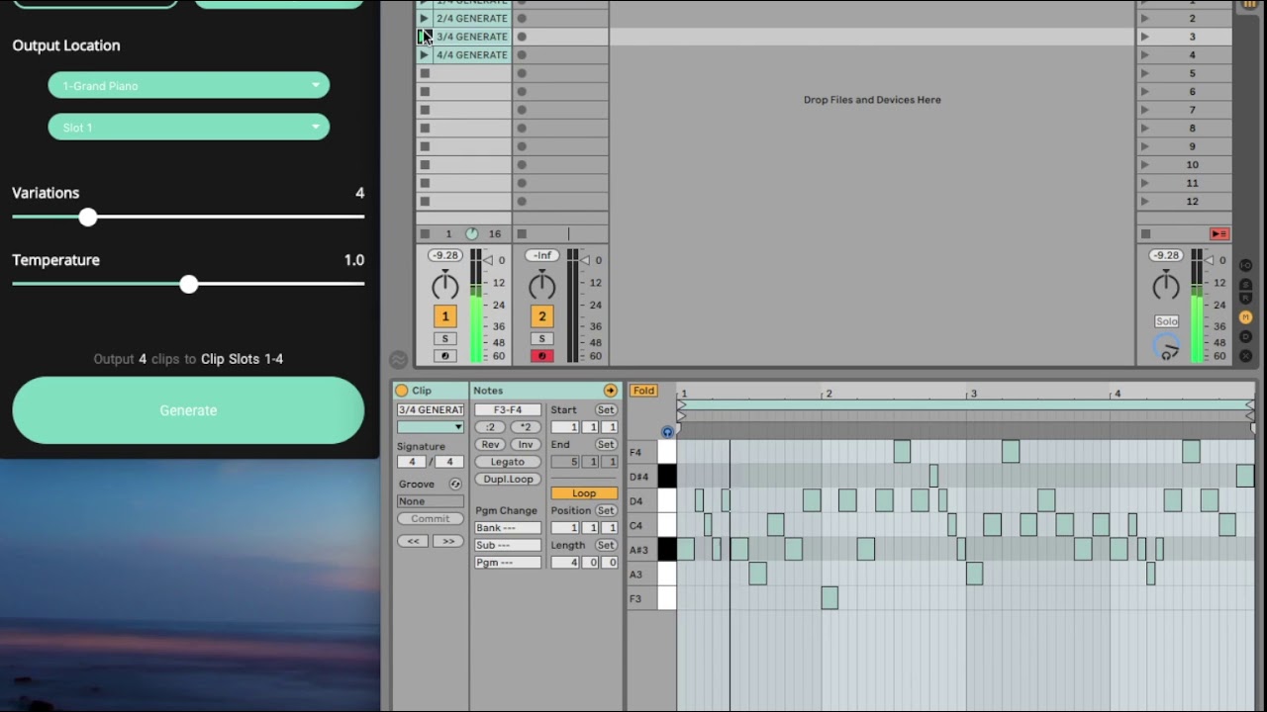Show the track Delay section D
This screenshot has width=1267, height=712.
tap(1246, 336)
